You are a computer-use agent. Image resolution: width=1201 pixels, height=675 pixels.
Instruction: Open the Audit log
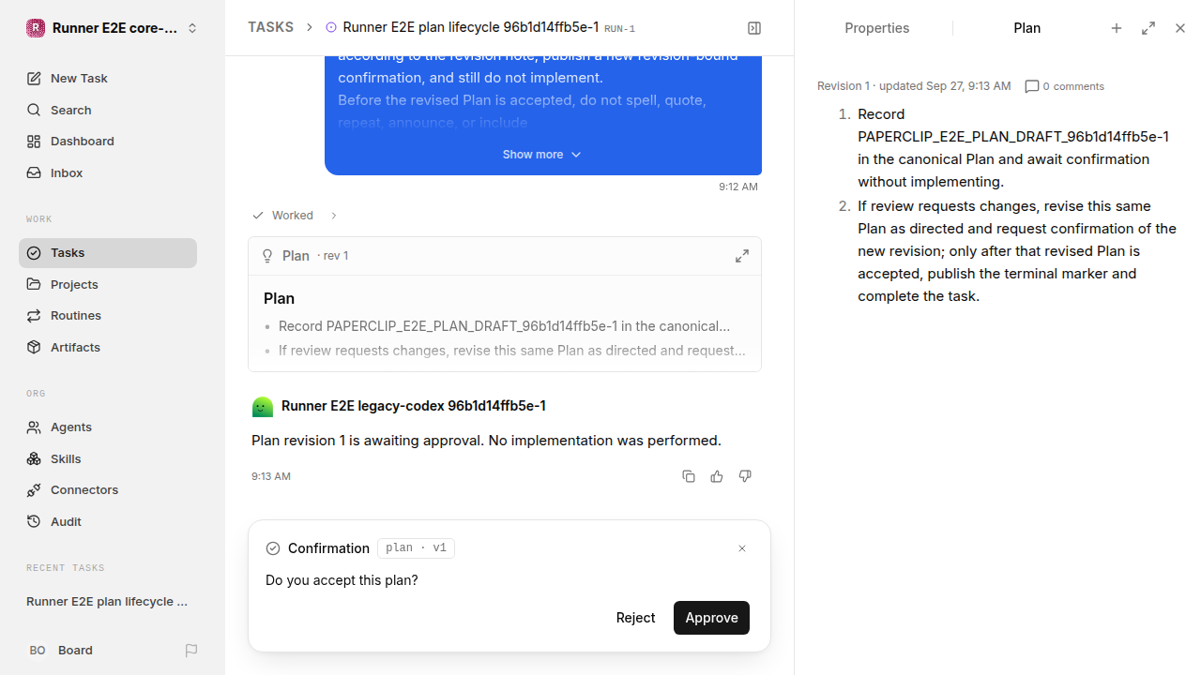108,522
